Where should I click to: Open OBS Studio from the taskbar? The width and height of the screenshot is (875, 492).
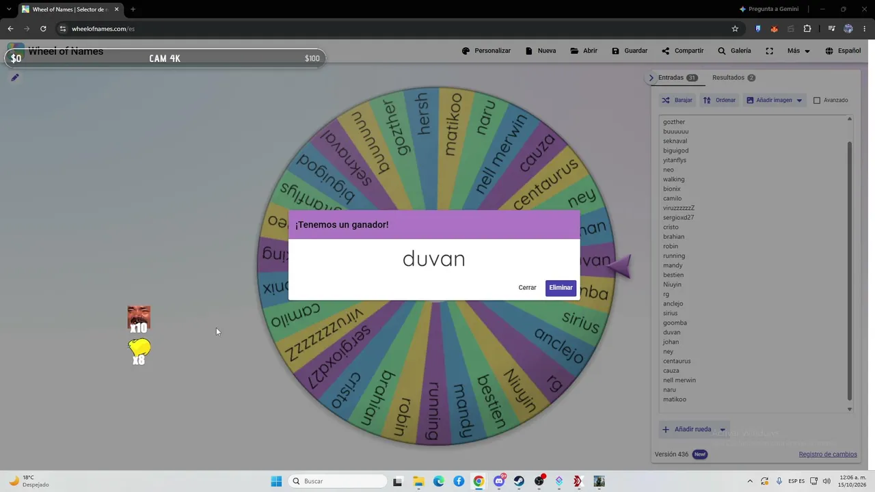539,481
